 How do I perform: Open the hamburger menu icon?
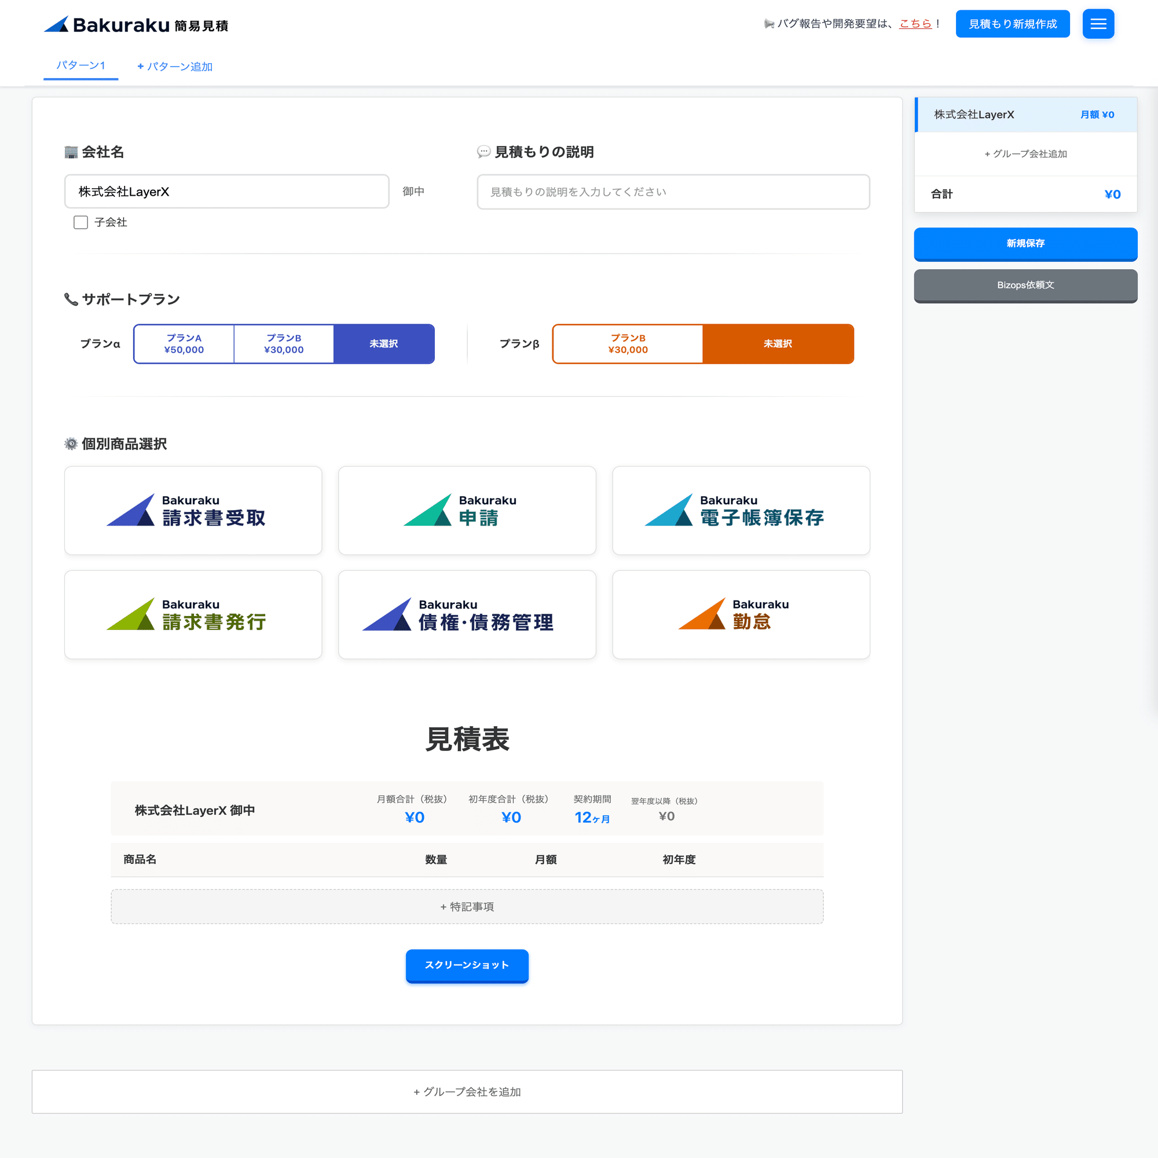(x=1097, y=24)
